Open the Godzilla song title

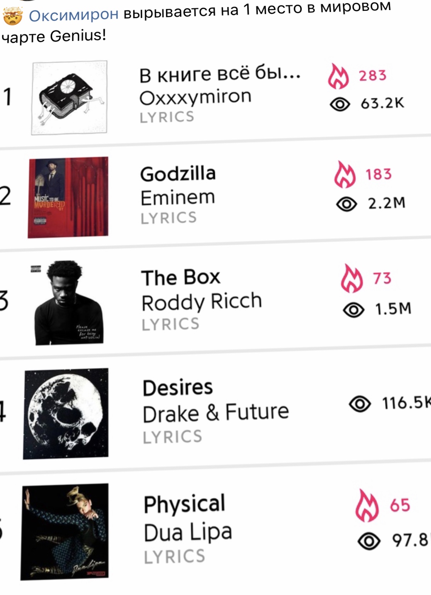[178, 174]
